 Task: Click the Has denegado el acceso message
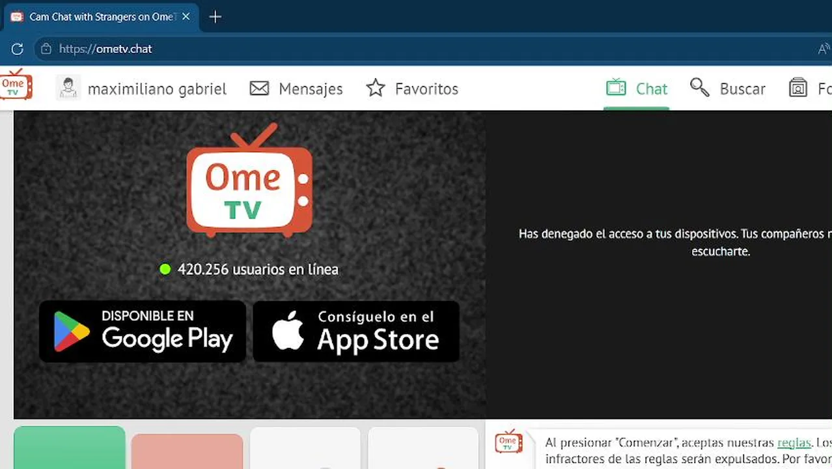coord(675,242)
